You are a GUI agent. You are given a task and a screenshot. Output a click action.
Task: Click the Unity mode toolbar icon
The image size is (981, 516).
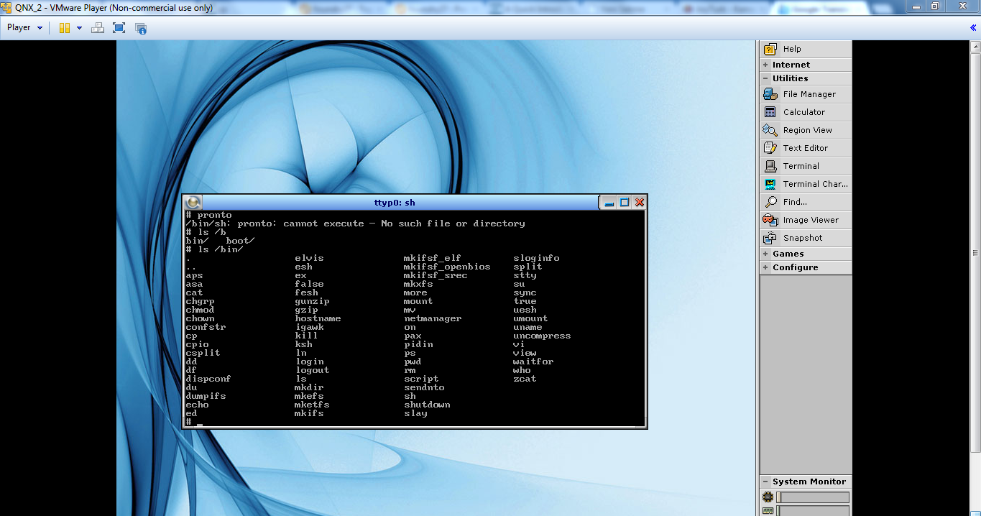coord(141,28)
